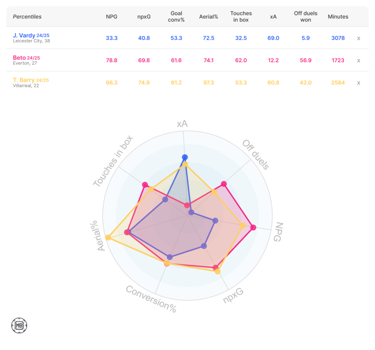Click T. Barry player name

24,80
